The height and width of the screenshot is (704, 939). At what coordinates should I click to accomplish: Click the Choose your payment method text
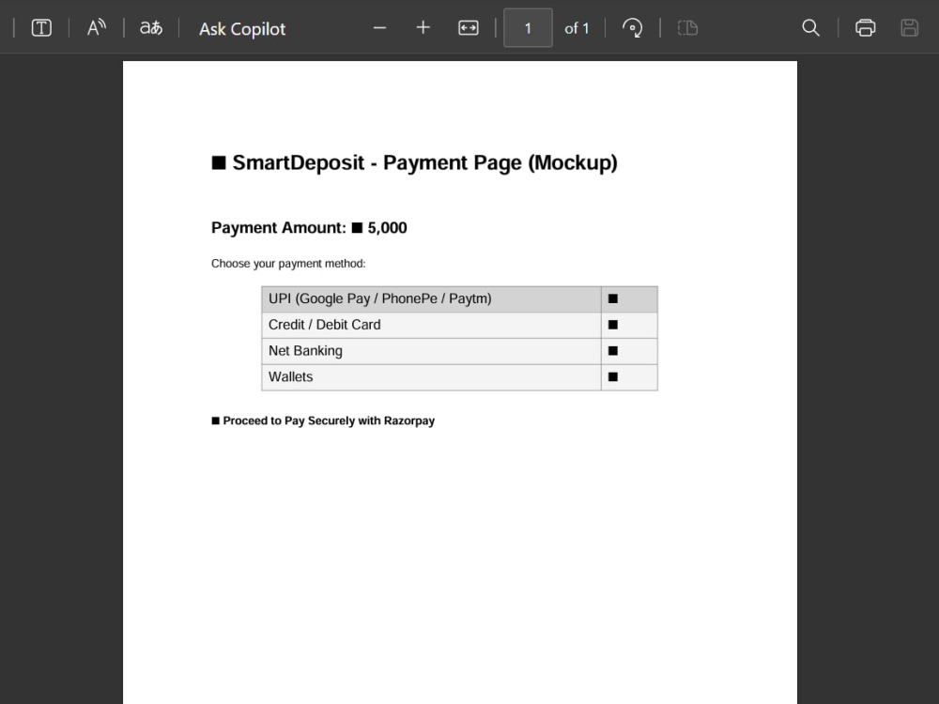[288, 264]
